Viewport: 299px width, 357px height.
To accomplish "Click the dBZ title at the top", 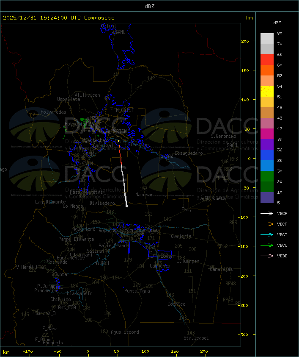I will [150, 6].
